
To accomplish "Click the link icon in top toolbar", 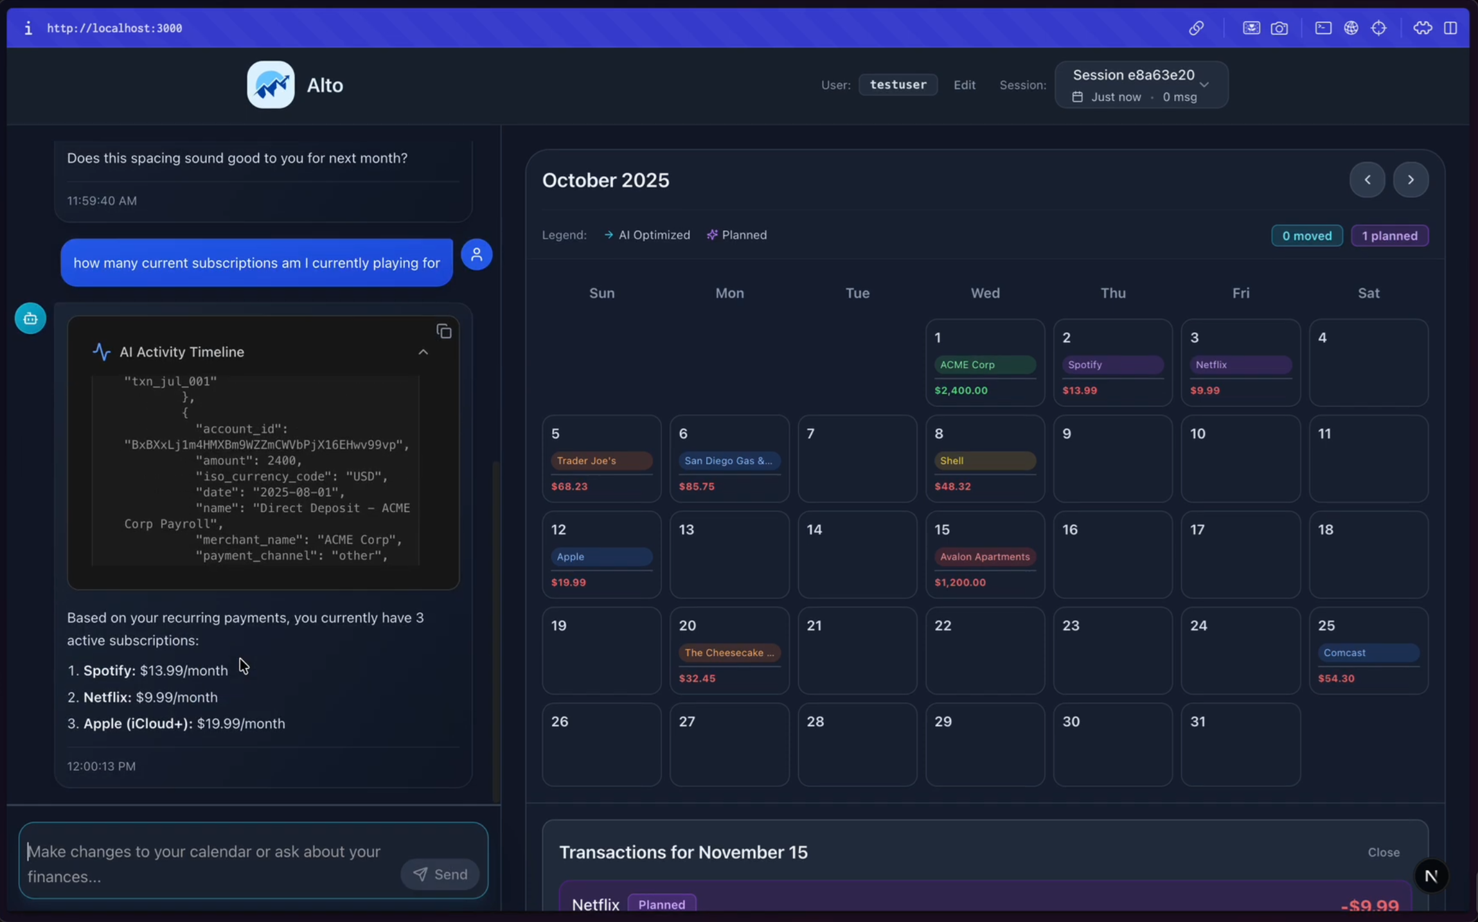I will tap(1195, 28).
